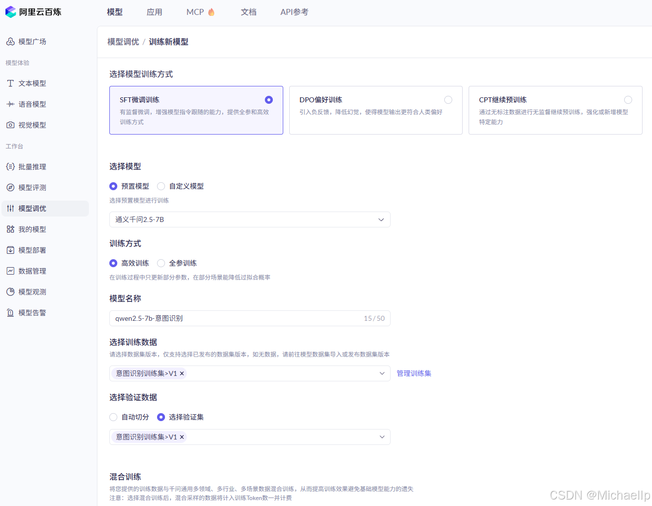
Task: Open the 通义千问2.5-7B model dropdown
Action: 250,219
